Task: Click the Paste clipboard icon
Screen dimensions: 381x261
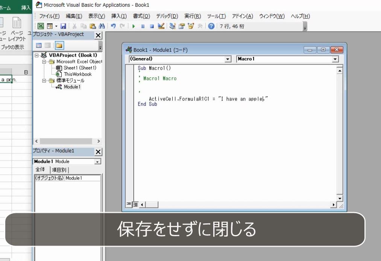Action: click(x=93, y=26)
